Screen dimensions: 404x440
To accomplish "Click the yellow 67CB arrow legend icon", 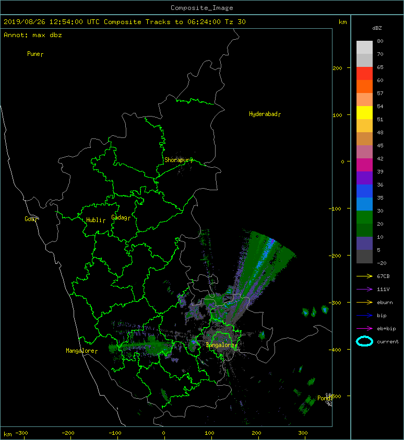I will pyautogui.click(x=364, y=276).
